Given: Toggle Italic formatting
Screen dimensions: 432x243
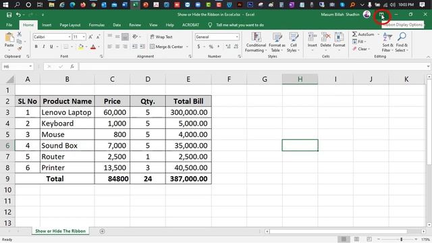Looking at the screenshot, I should coord(43,47).
